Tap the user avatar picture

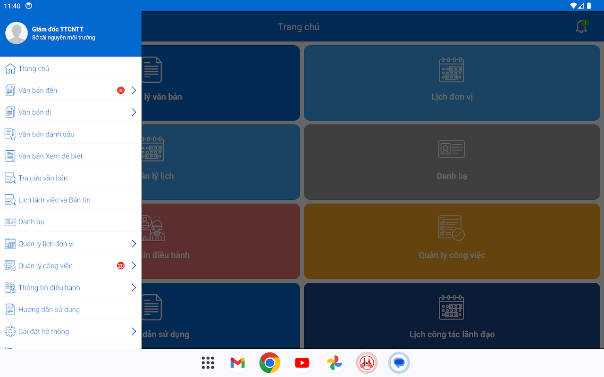(x=17, y=33)
